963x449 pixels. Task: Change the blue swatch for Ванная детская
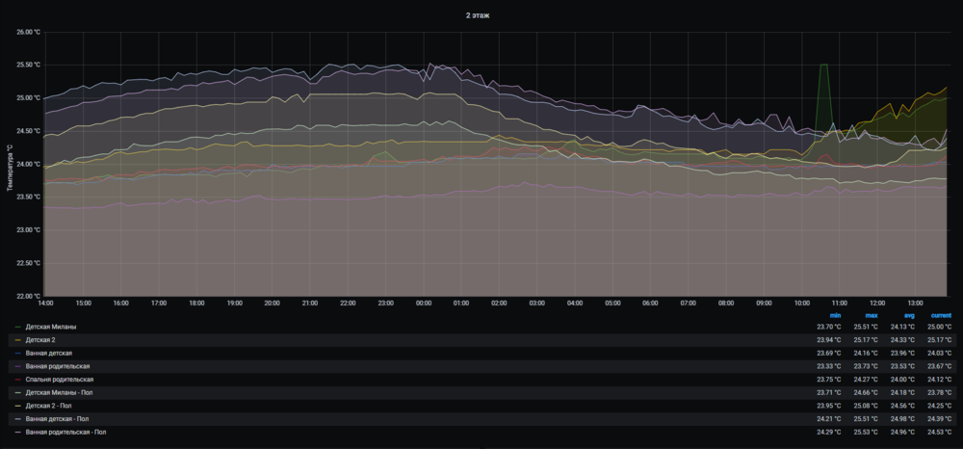coord(16,354)
